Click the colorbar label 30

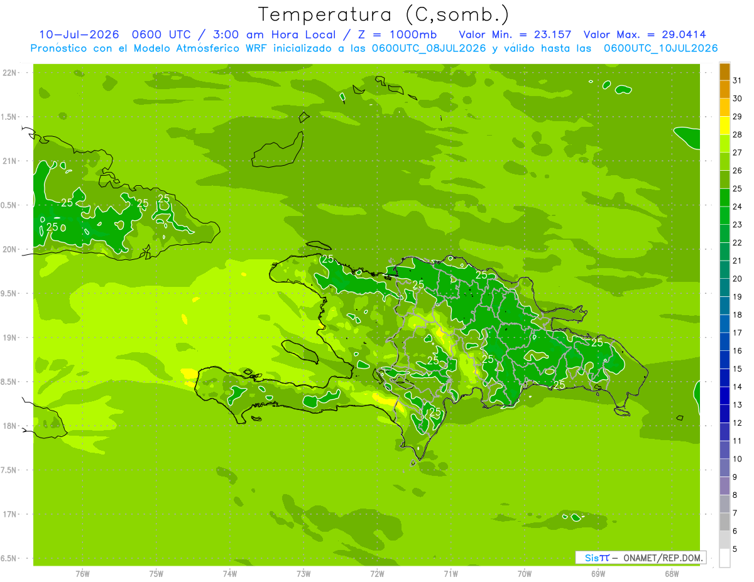click(737, 99)
